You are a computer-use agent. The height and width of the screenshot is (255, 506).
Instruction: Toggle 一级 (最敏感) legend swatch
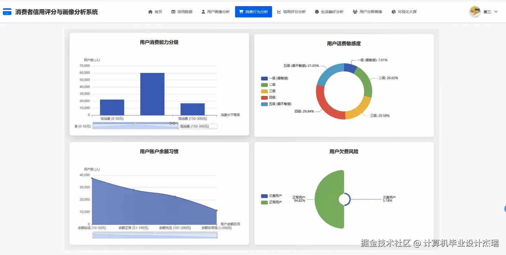(264, 78)
